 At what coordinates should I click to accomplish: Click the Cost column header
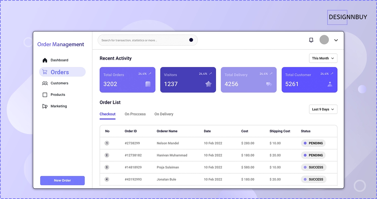coord(245,131)
